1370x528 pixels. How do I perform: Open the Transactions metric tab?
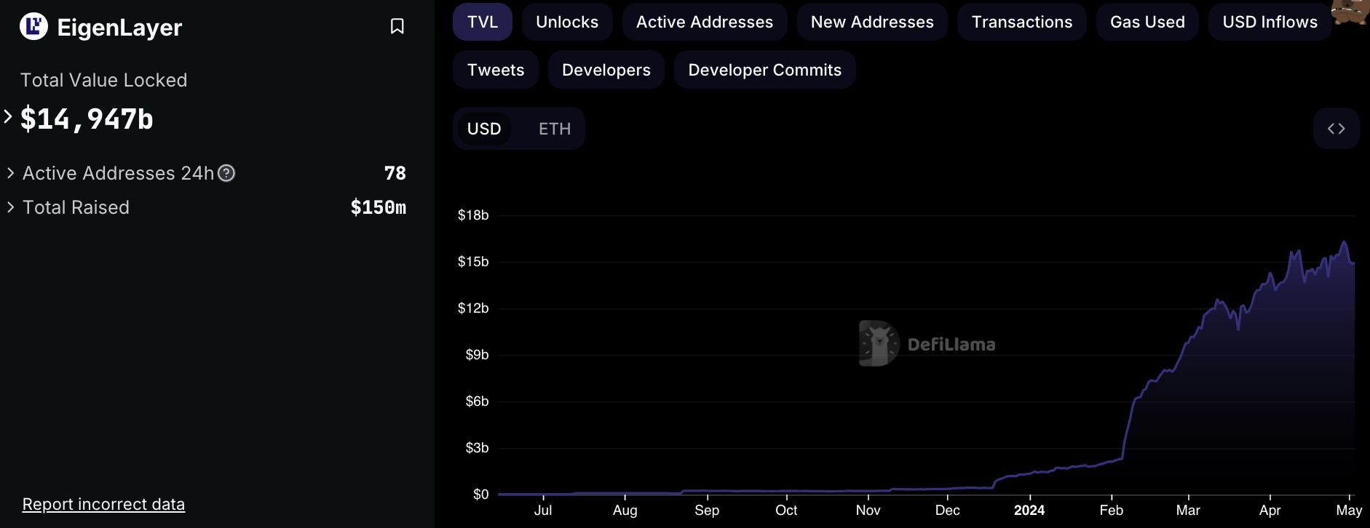click(1022, 22)
